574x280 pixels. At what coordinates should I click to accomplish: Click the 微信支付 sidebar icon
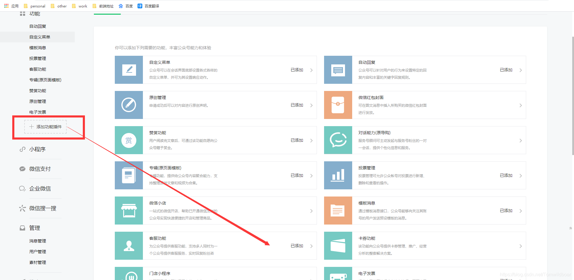point(22,169)
